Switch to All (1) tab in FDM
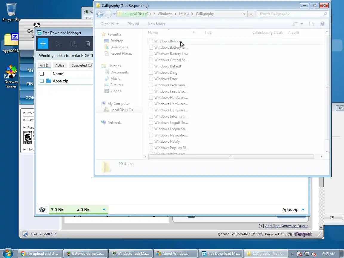This screenshot has width=344, height=258. point(44,65)
